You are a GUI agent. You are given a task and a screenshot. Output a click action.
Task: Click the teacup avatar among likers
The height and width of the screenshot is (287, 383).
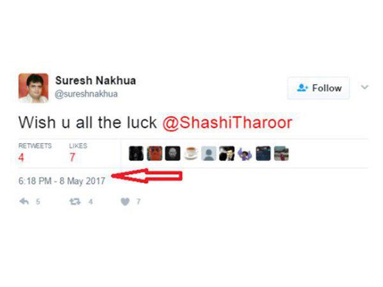pyautogui.click(x=191, y=154)
